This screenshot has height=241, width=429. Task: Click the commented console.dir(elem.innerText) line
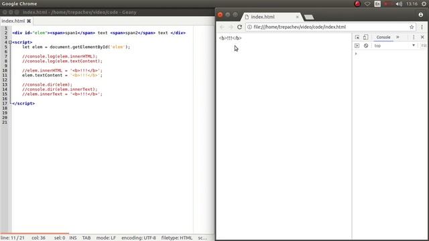pyautogui.click(x=60, y=89)
